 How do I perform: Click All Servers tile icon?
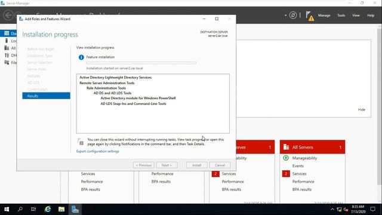tap(286, 147)
